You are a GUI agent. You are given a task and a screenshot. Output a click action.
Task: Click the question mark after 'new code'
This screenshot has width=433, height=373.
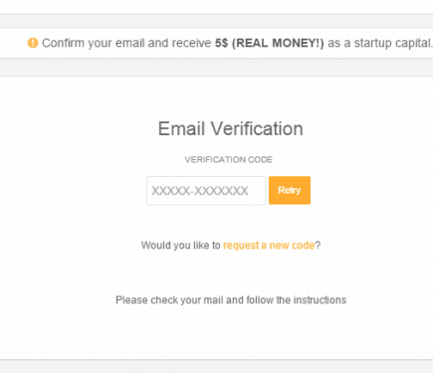(x=318, y=246)
